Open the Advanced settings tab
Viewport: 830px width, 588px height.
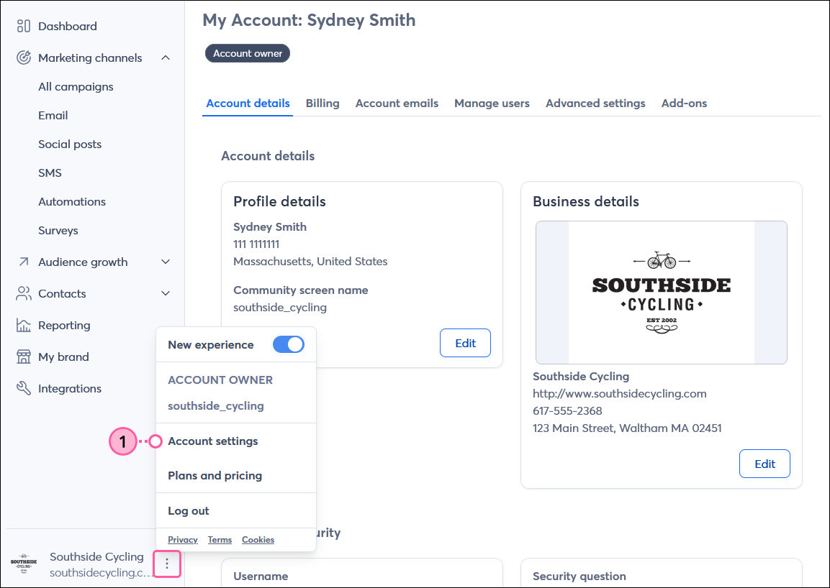tap(595, 103)
